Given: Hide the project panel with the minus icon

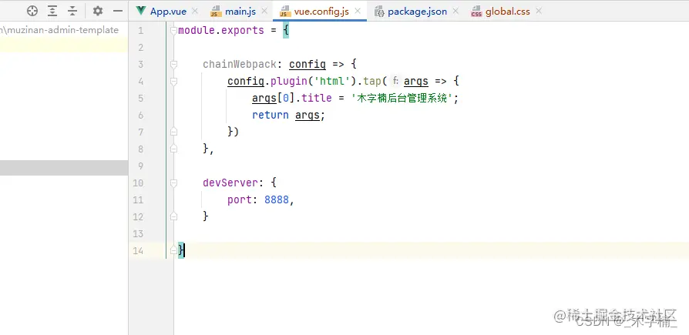Looking at the screenshot, I should coord(118,11).
